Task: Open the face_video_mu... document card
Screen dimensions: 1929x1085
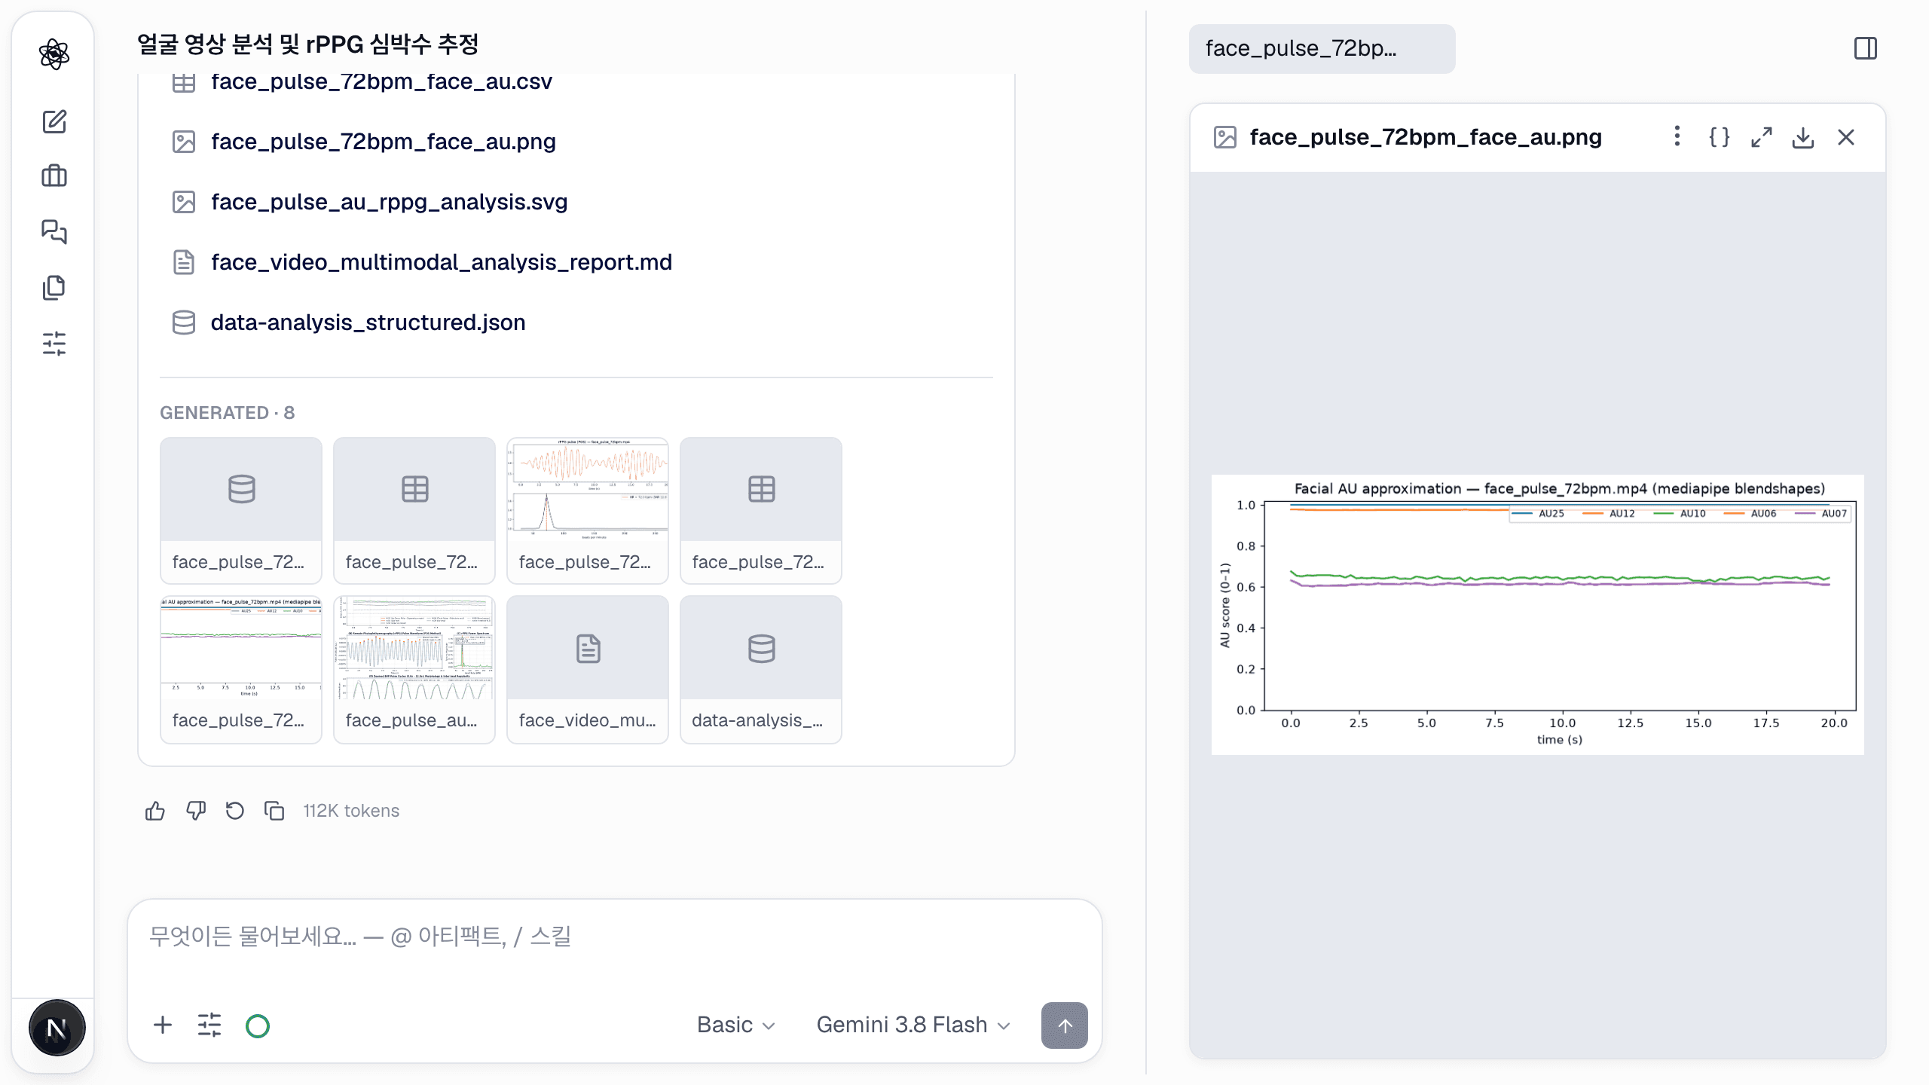Action: pos(588,669)
